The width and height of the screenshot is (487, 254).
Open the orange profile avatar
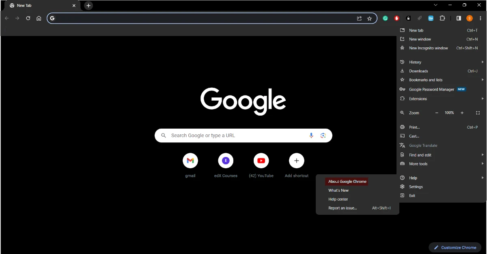470,18
